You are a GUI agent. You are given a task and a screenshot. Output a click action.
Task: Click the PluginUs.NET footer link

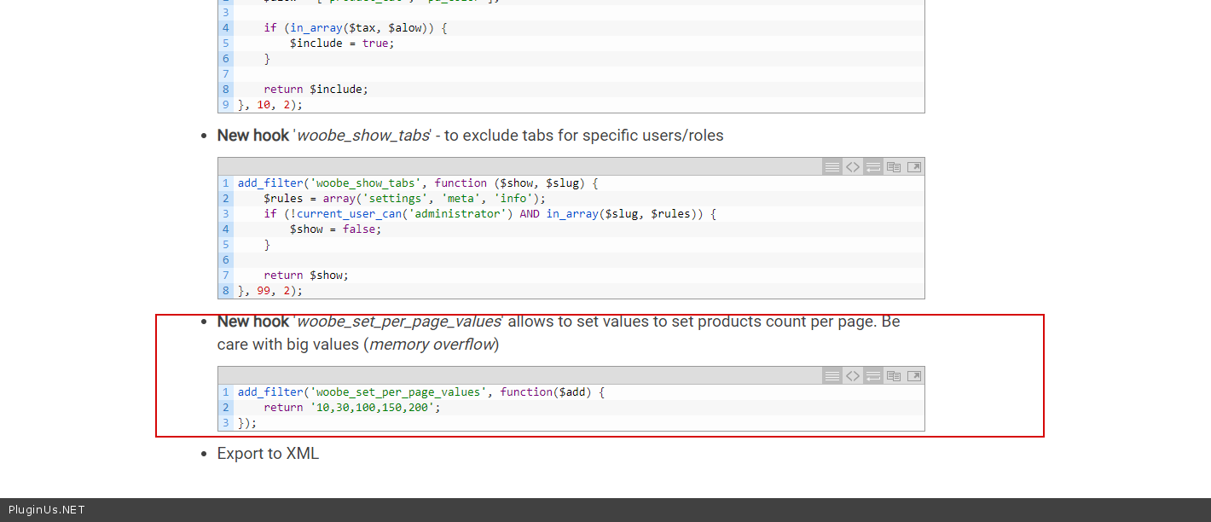[47, 510]
